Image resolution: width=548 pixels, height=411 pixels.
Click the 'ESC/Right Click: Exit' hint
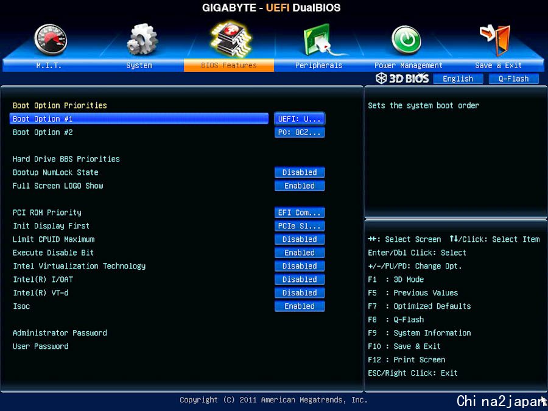(x=413, y=373)
